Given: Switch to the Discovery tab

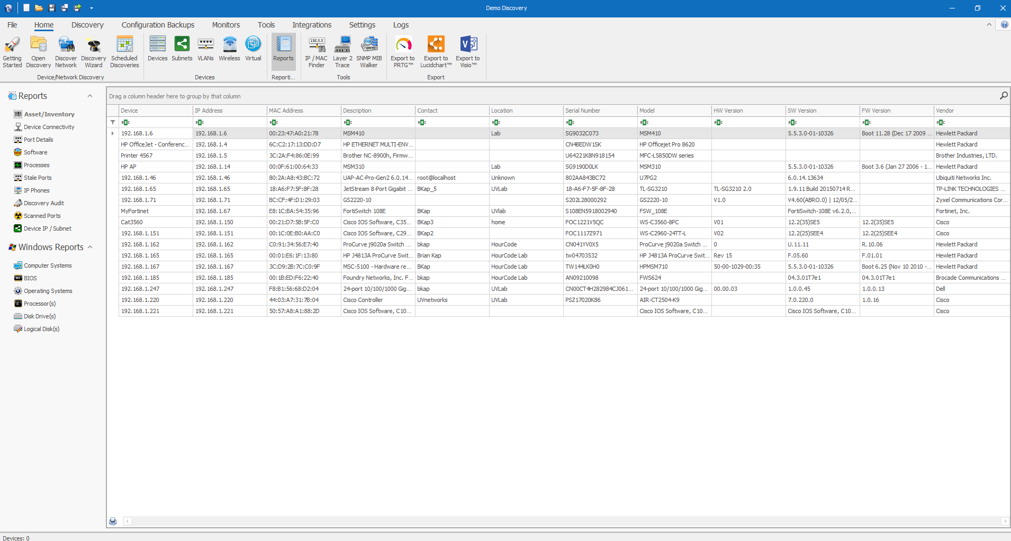Looking at the screenshot, I should click(x=87, y=25).
